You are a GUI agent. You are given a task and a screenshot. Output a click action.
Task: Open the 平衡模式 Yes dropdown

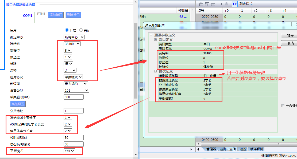tap(69, 151)
